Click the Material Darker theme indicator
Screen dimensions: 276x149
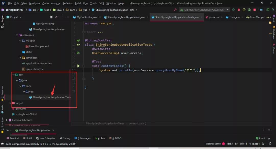coord(215,144)
